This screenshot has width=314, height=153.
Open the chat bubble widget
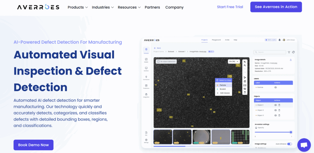click(304, 145)
